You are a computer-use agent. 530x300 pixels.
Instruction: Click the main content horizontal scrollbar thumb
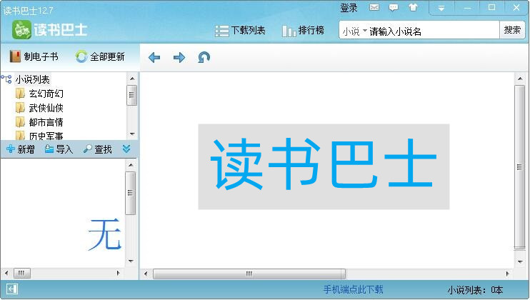coord(249,274)
